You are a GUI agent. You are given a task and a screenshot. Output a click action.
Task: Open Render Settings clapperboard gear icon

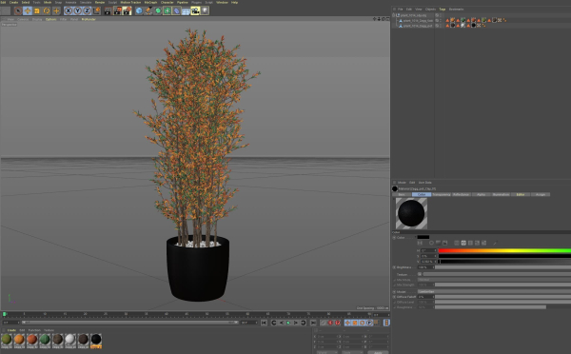pyautogui.click(x=127, y=10)
